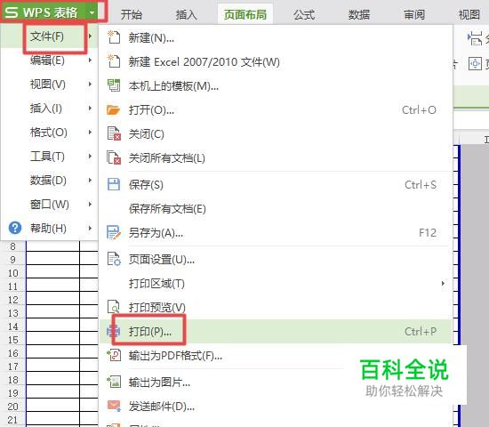This screenshot has height=427, width=489.
Task: Click the open folder icon beside 打开(O)
Action: pos(114,110)
